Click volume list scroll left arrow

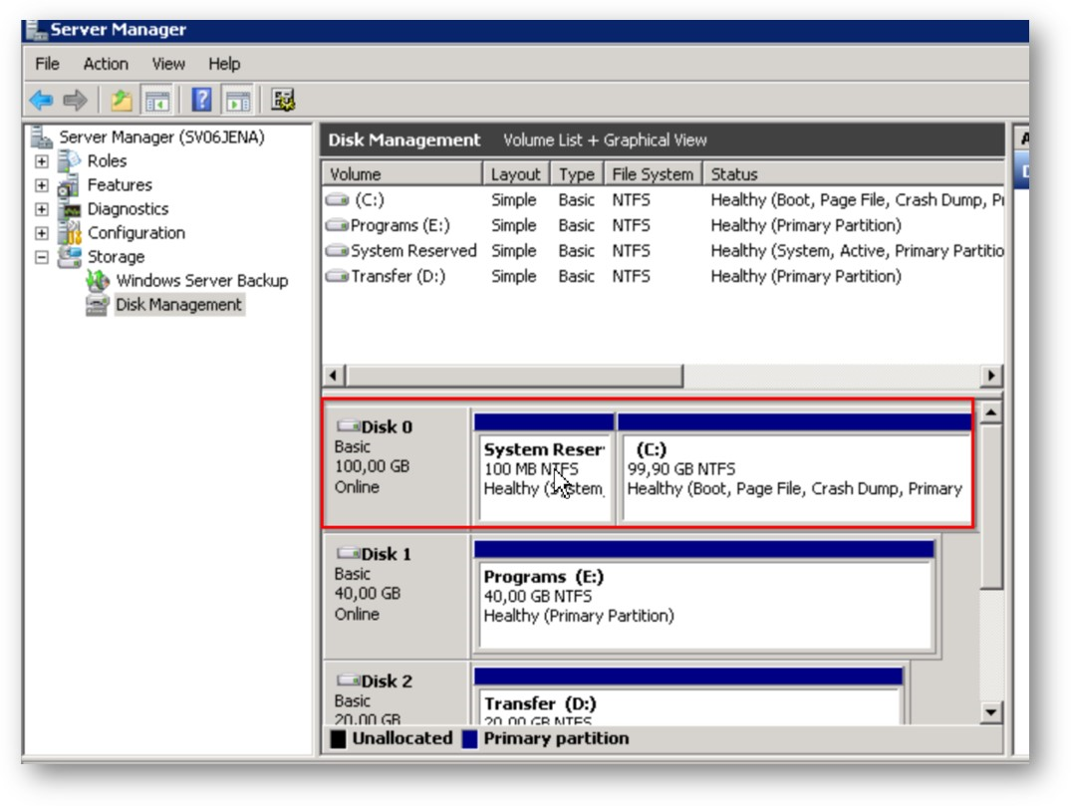click(x=333, y=376)
